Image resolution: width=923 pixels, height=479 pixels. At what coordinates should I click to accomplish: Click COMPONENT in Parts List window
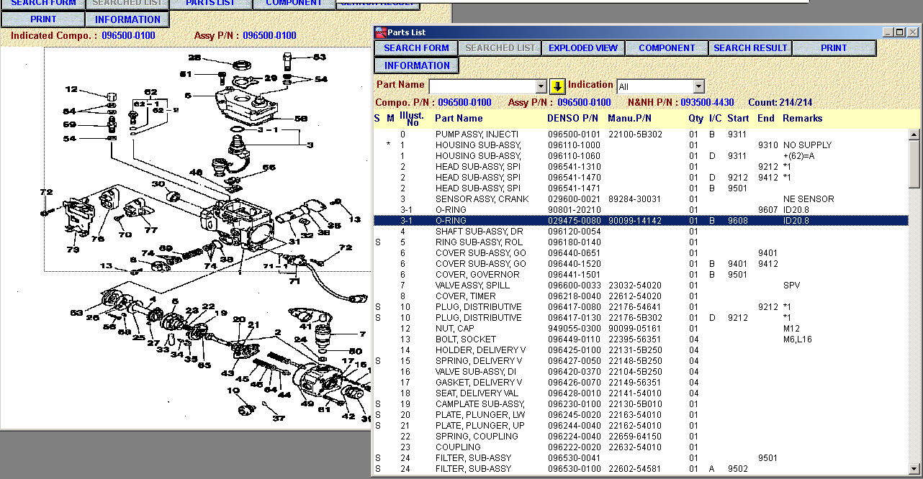(667, 48)
